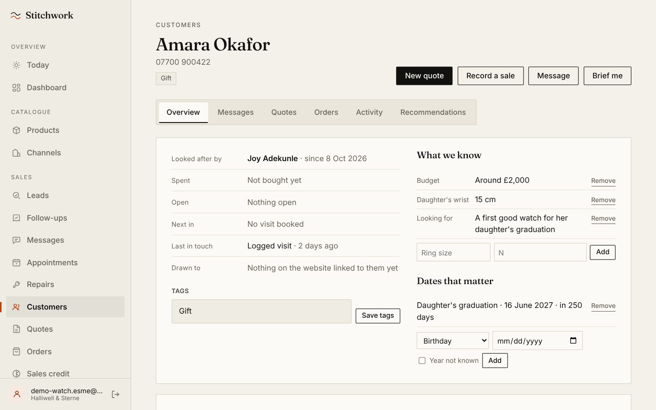Click the Messages speech bubble icon
This screenshot has width=656, height=410.
pyautogui.click(x=16, y=240)
